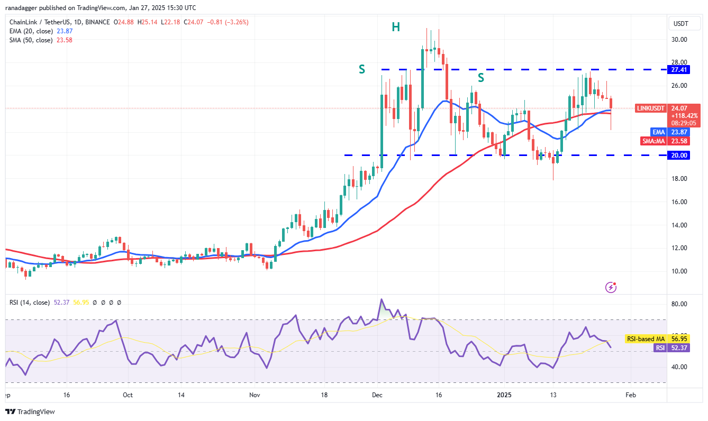Click the 23.58 SMA value label
This screenshot has width=708, height=421.
680,141
